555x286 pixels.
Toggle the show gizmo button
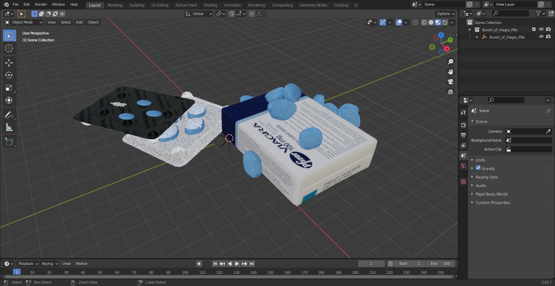point(382,22)
